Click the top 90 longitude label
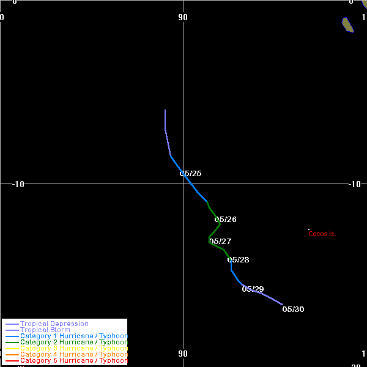This screenshot has height=367, width=367. tap(183, 17)
